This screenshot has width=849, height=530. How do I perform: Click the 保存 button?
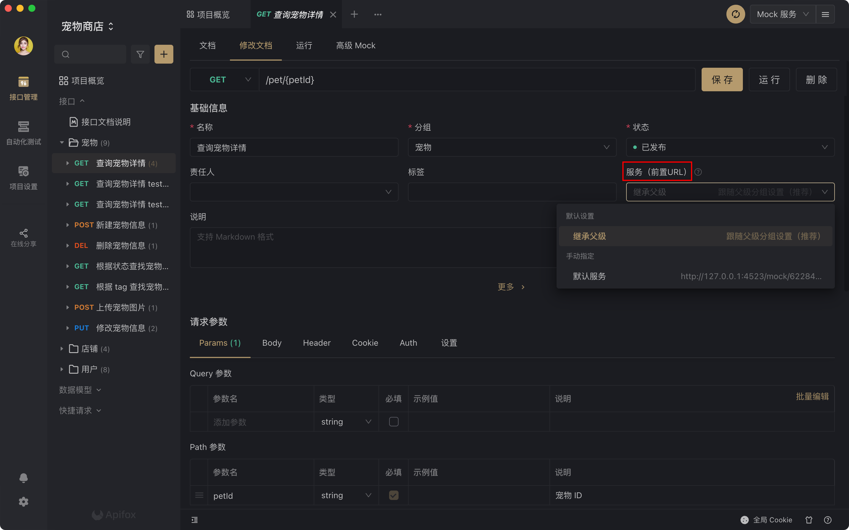click(x=722, y=80)
